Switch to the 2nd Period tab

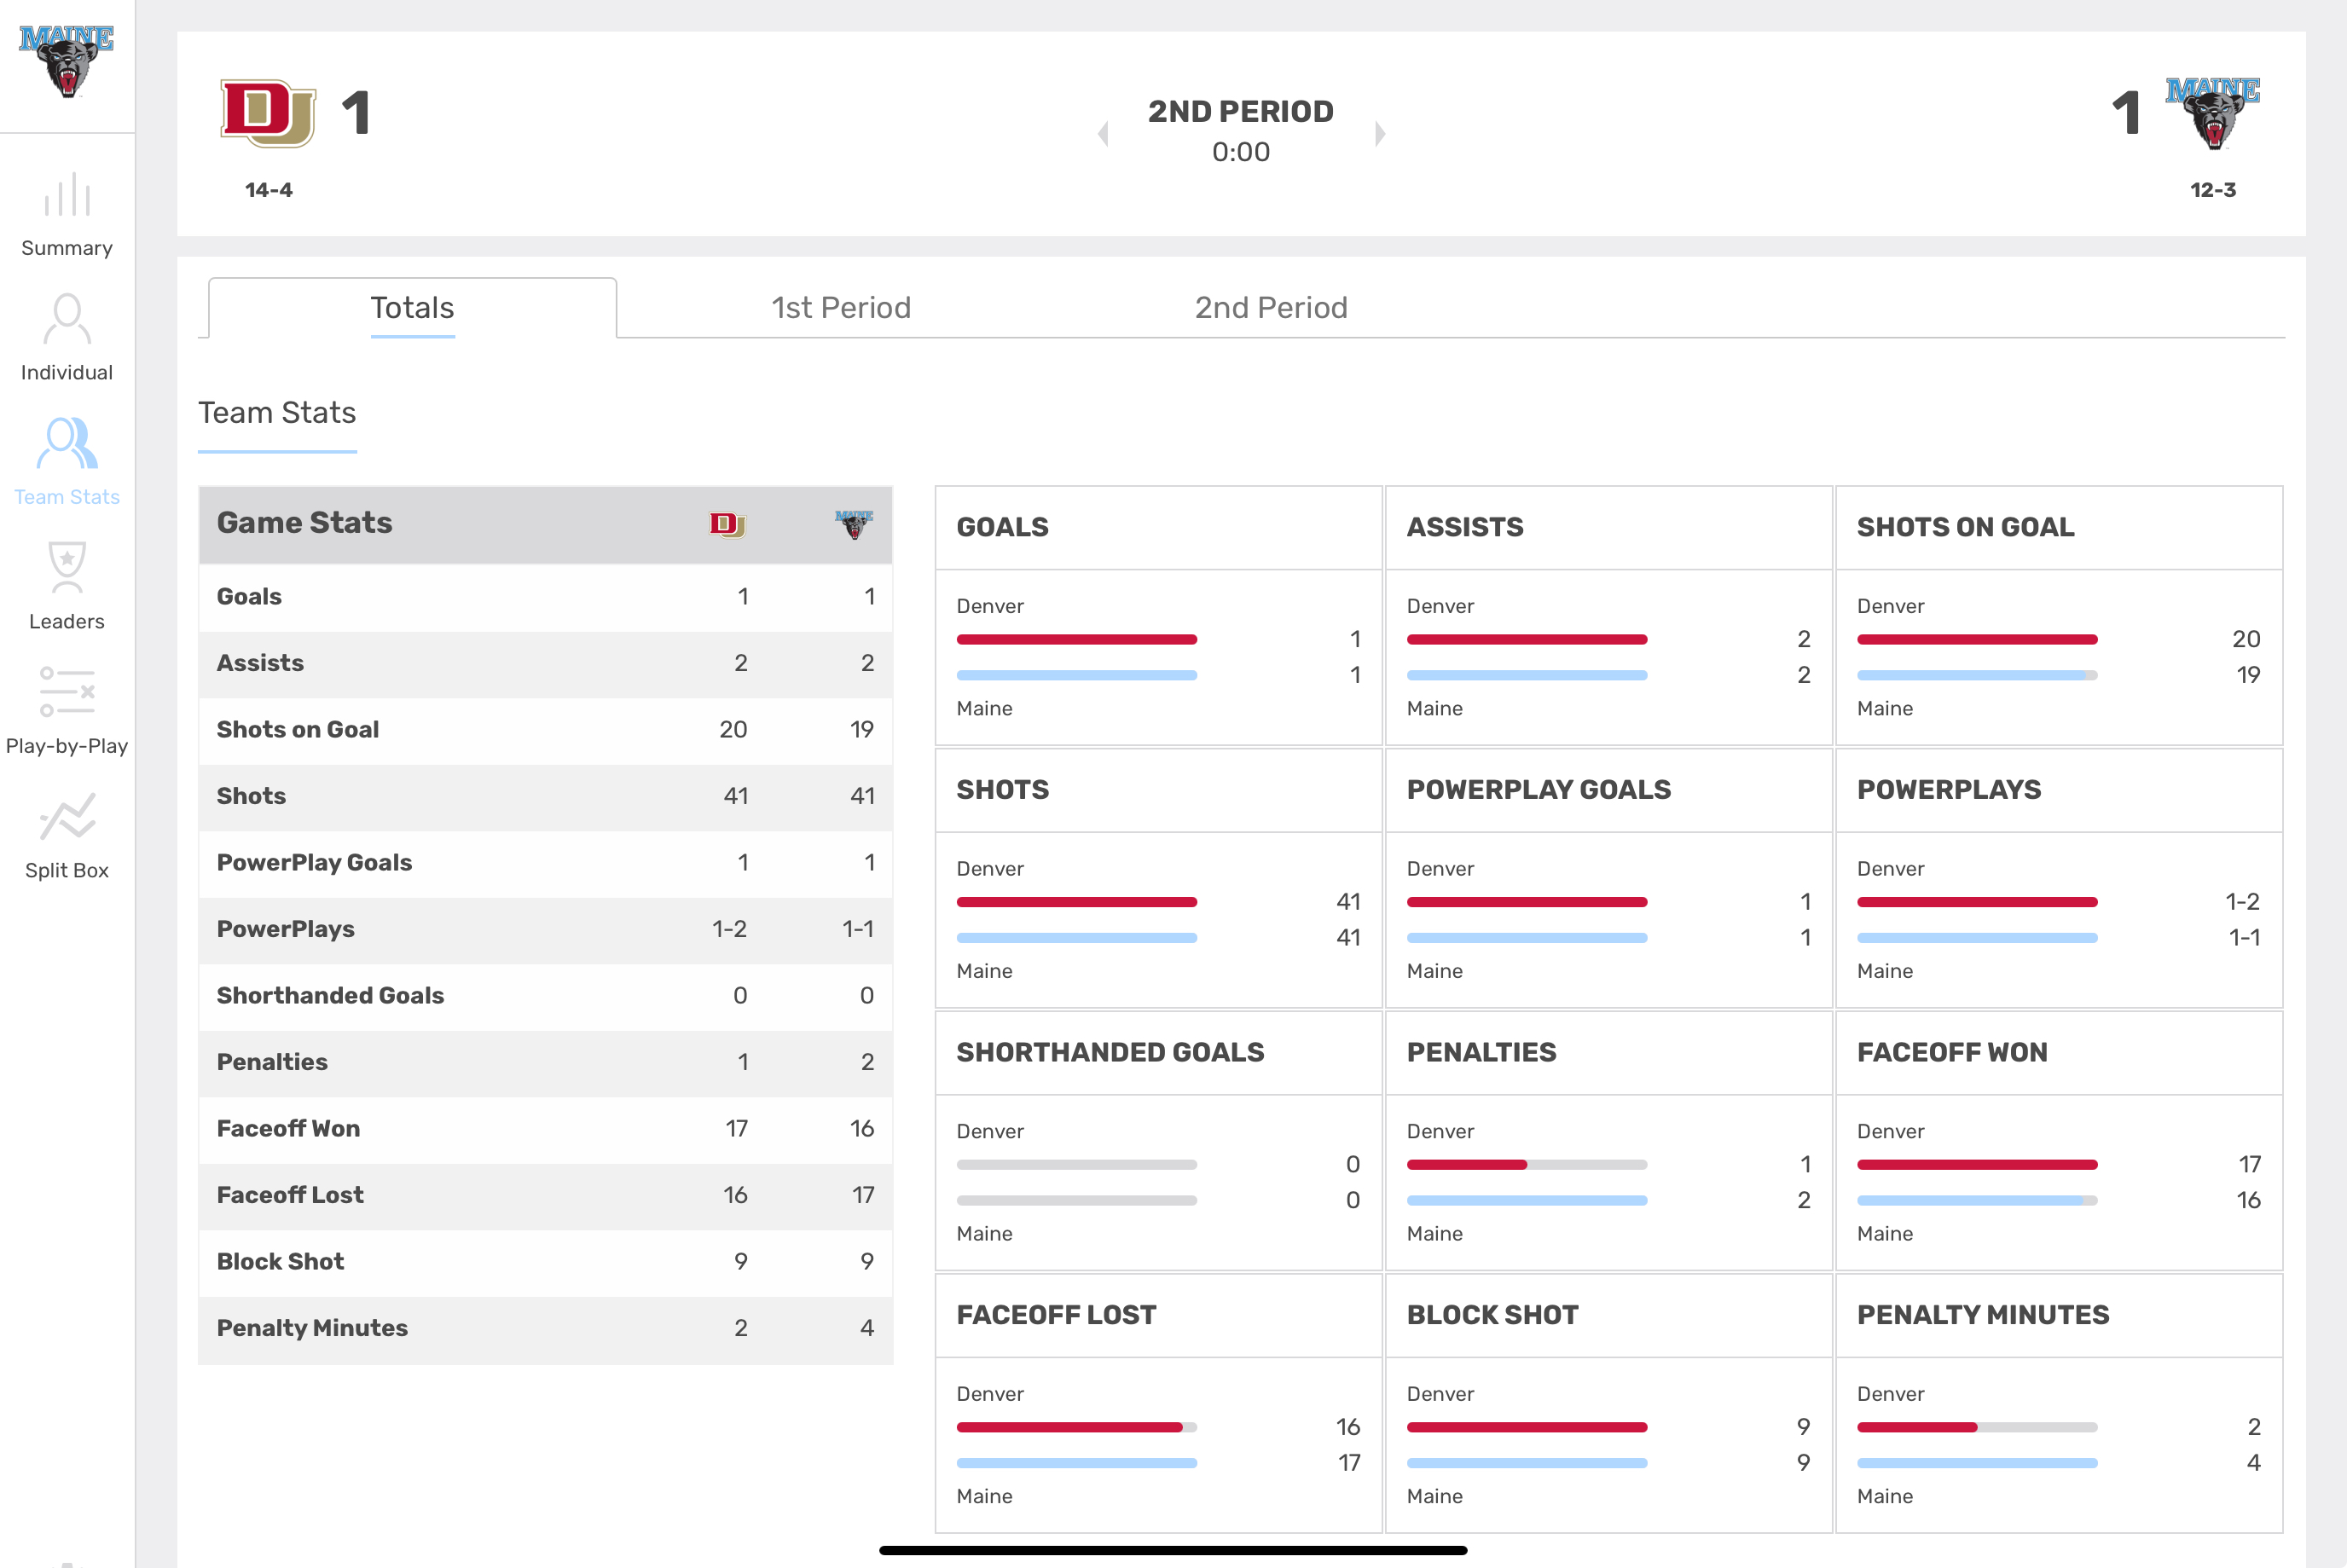click(1271, 308)
